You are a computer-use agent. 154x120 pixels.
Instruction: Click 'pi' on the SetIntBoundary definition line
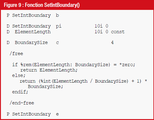click(59, 26)
